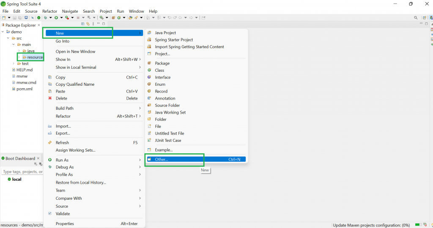Expand the Build Path submenu

[94, 109]
